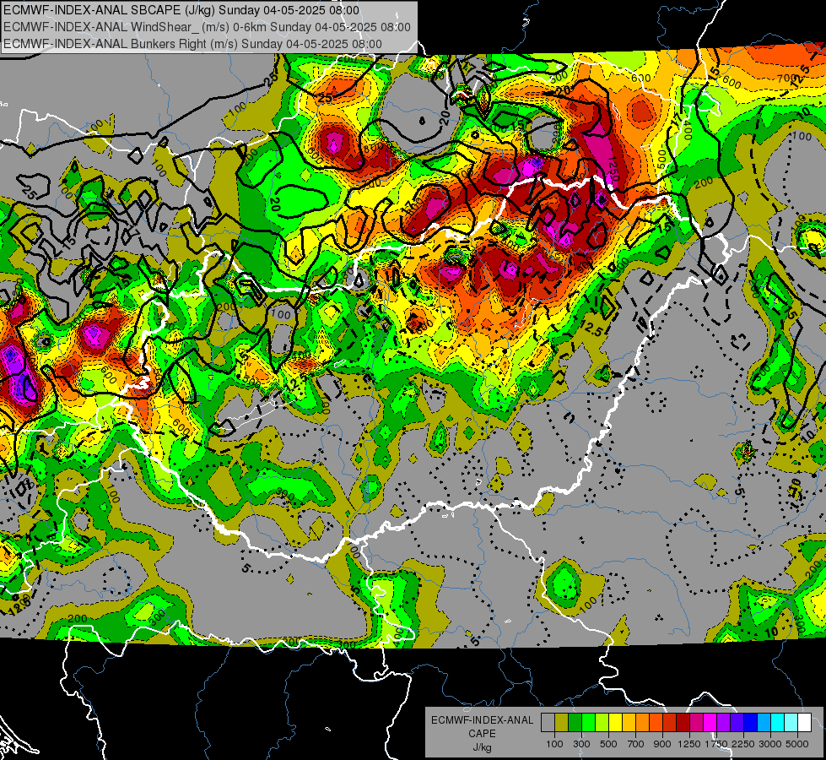Pick the purple legend swatch after 1750

click(723, 722)
